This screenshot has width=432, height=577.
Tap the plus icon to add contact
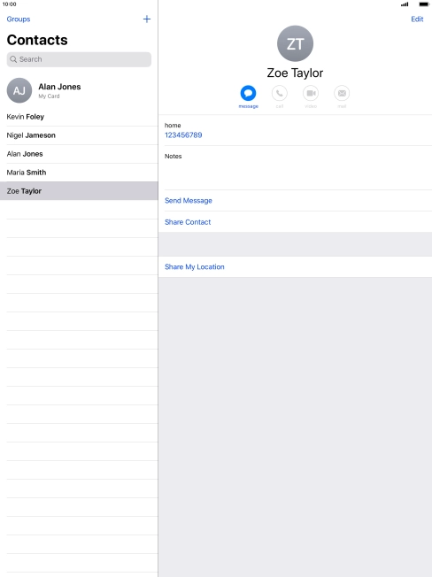click(x=146, y=19)
